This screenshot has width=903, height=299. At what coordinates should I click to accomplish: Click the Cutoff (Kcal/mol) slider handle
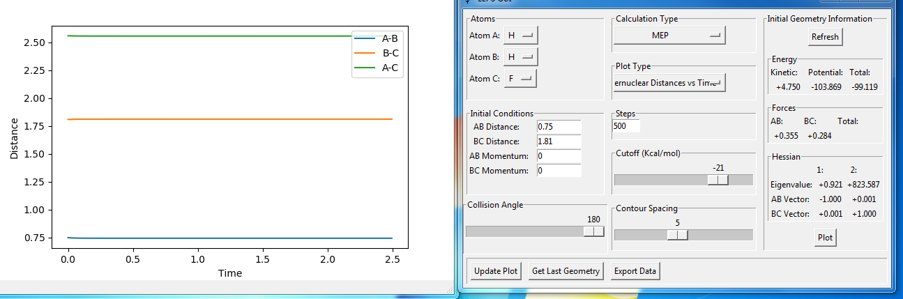point(718,180)
